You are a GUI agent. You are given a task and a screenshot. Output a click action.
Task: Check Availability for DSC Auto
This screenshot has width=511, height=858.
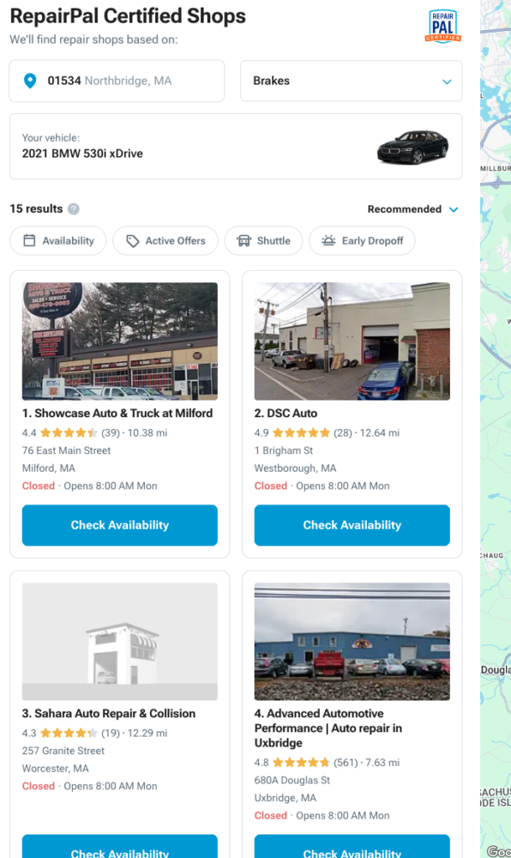(352, 525)
